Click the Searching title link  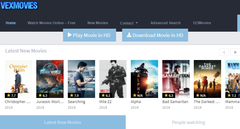tap(76, 102)
